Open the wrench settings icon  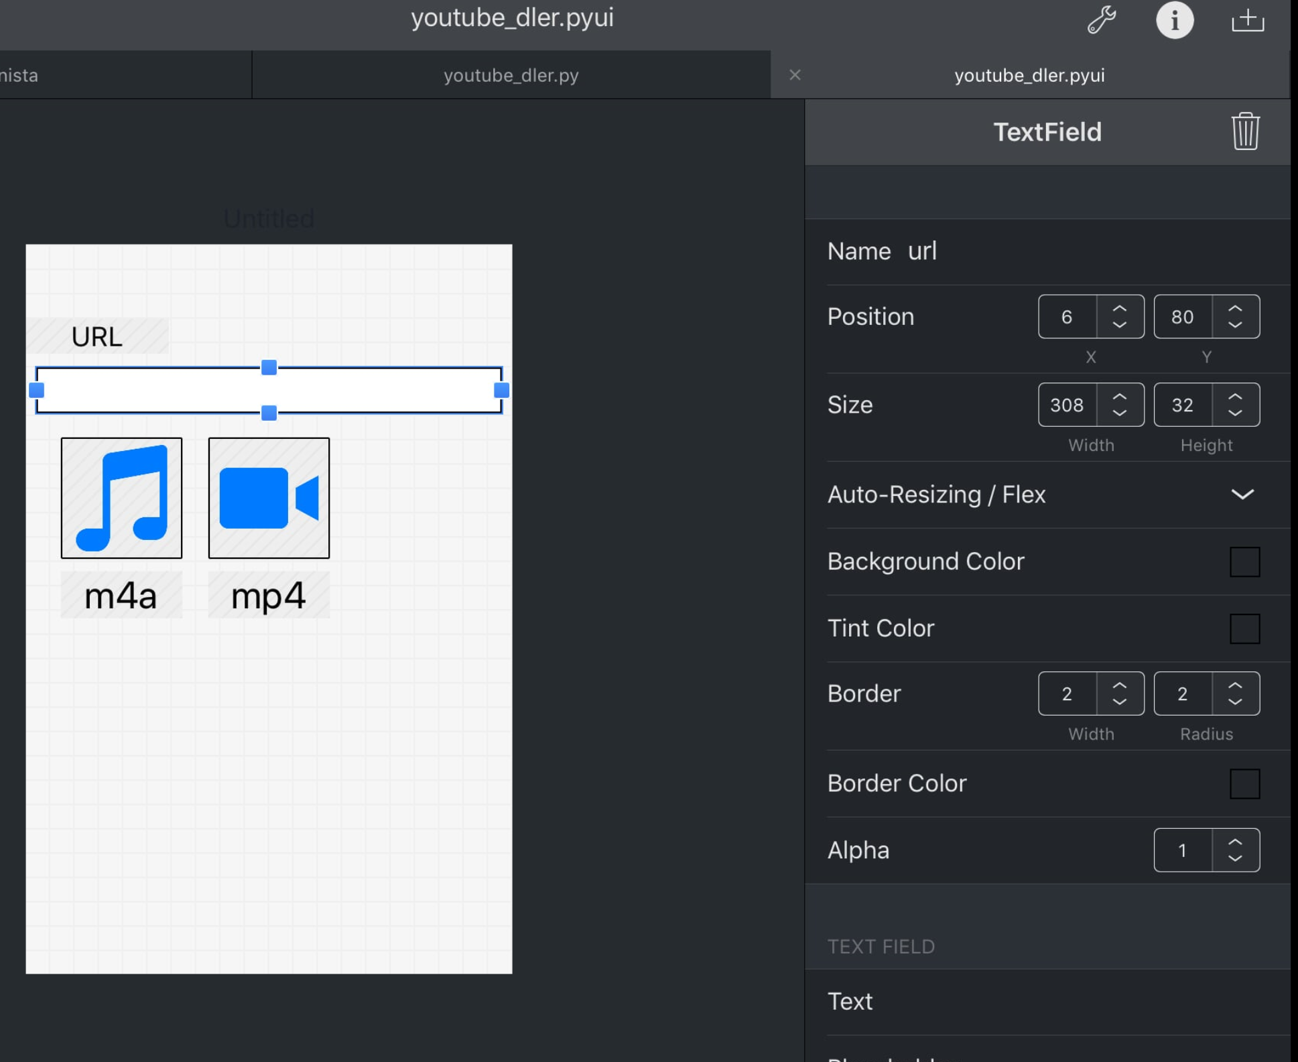coord(1101,20)
